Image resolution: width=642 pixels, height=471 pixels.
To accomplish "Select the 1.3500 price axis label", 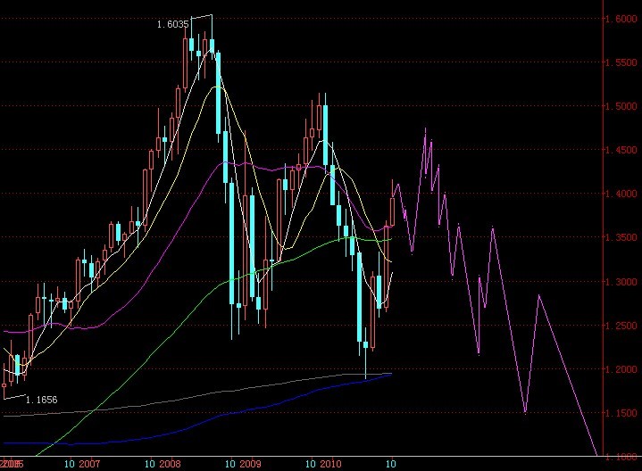I will point(621,238).
